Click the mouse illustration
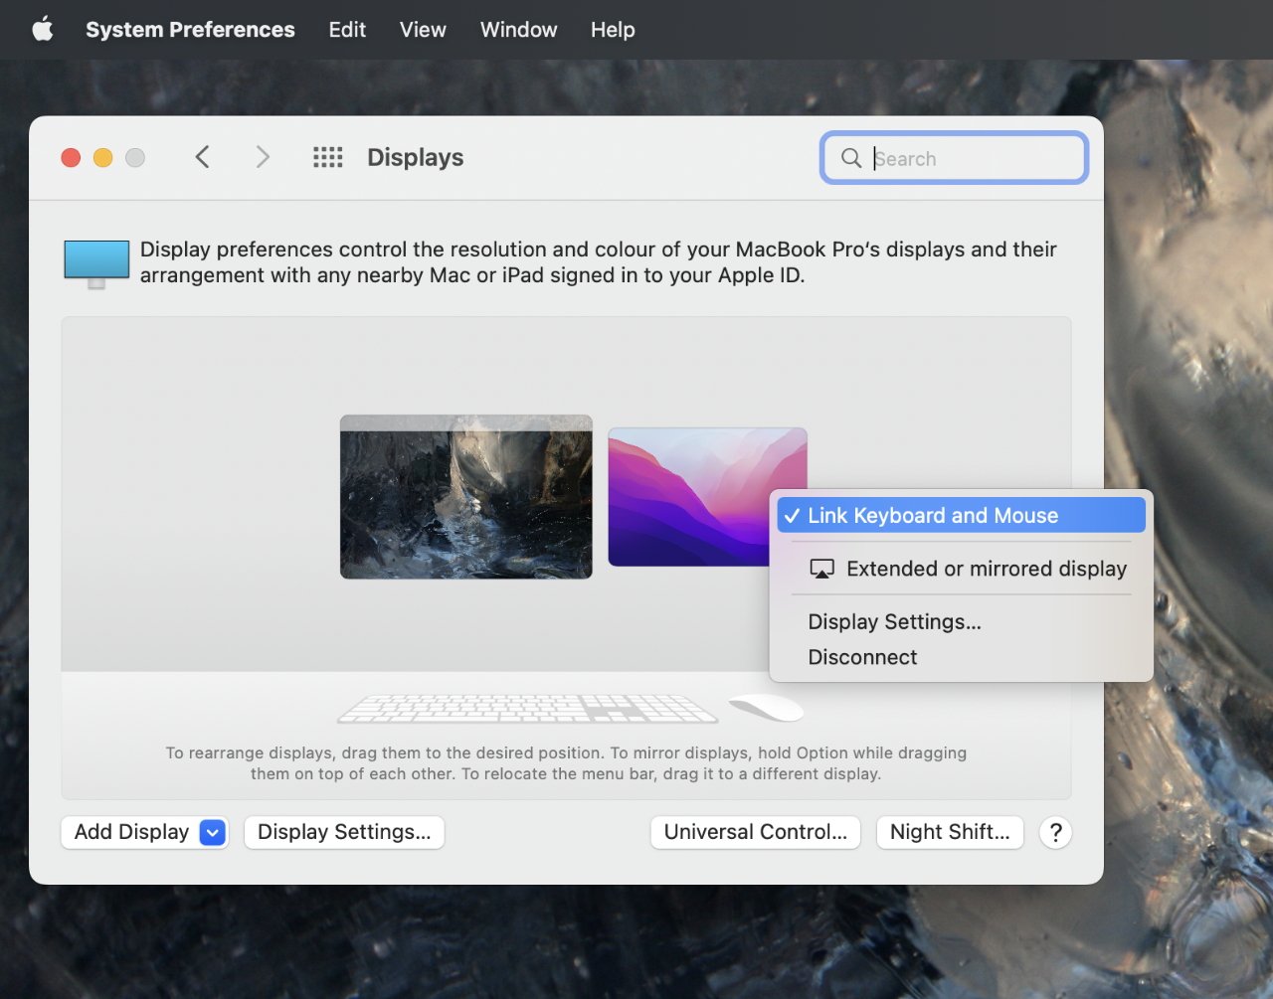Viewport: 1273px width, 999px height. coord(766,707)
